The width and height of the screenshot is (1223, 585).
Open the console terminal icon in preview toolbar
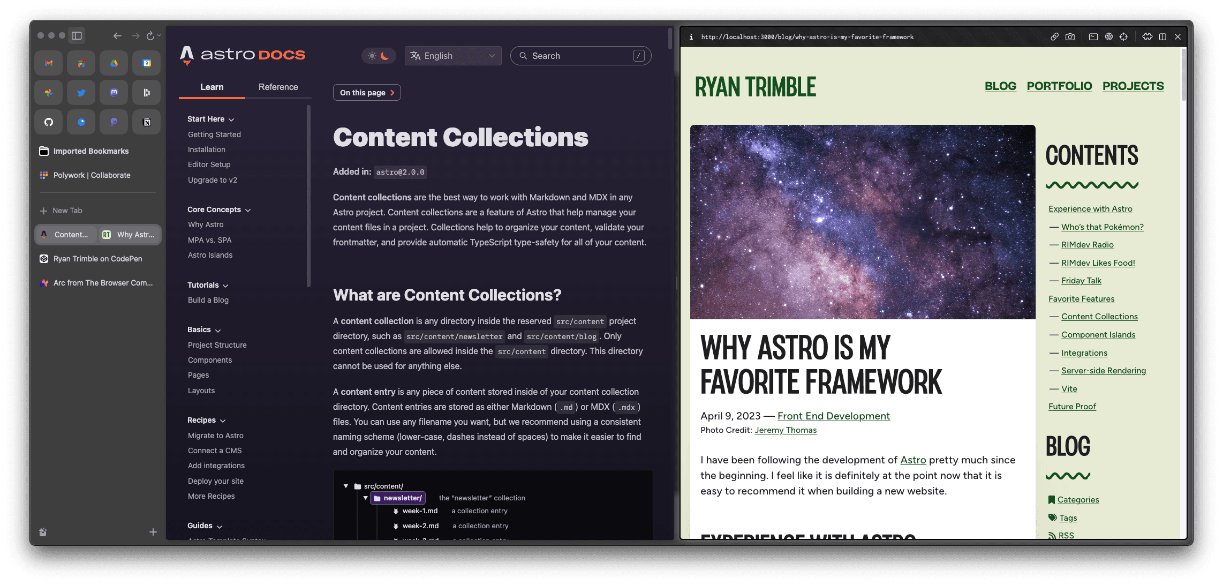point(1093,37)
